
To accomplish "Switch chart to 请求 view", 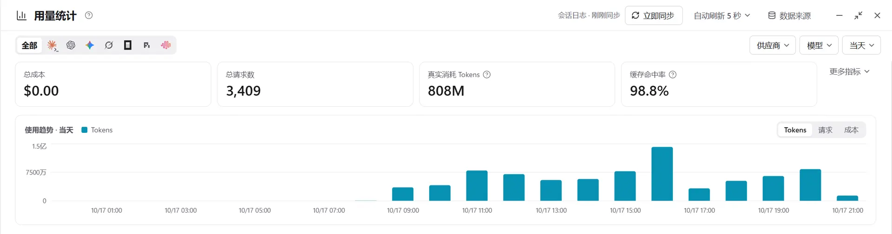I will [x=825, y=130].
